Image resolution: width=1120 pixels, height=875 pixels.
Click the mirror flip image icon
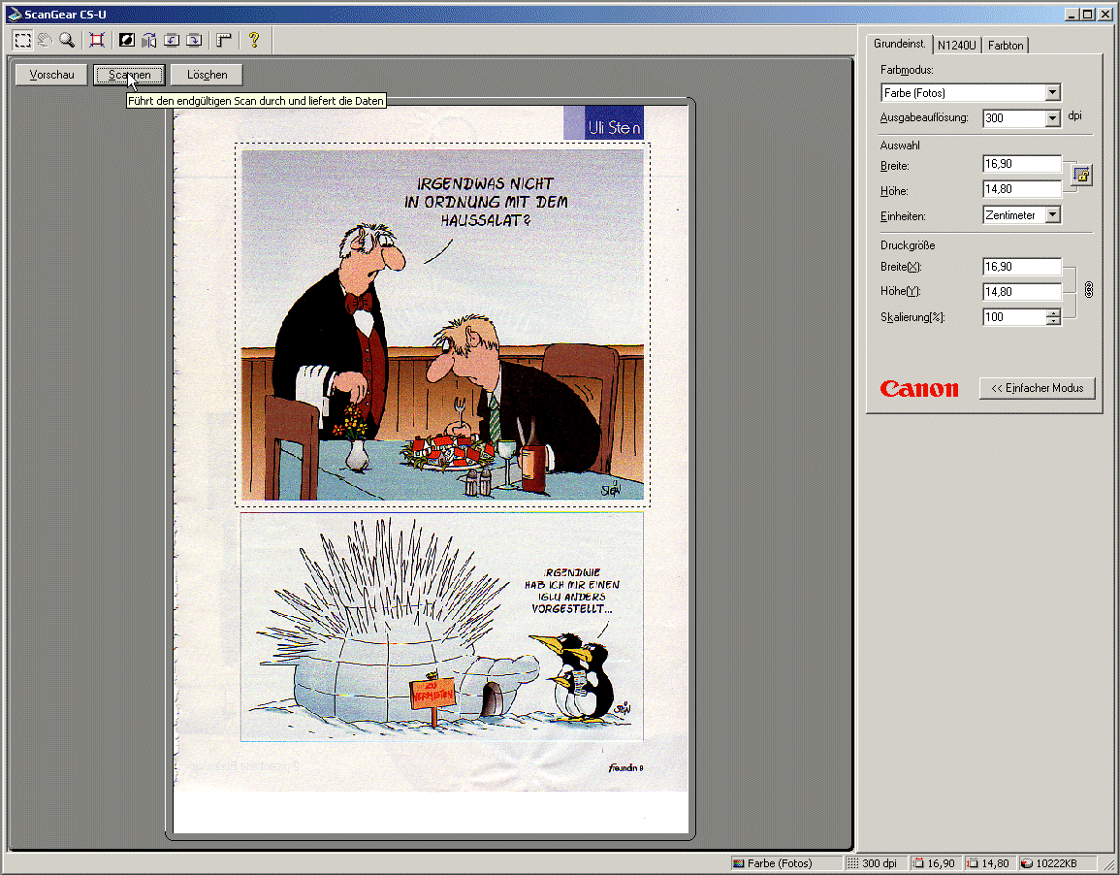pos(148,40)
